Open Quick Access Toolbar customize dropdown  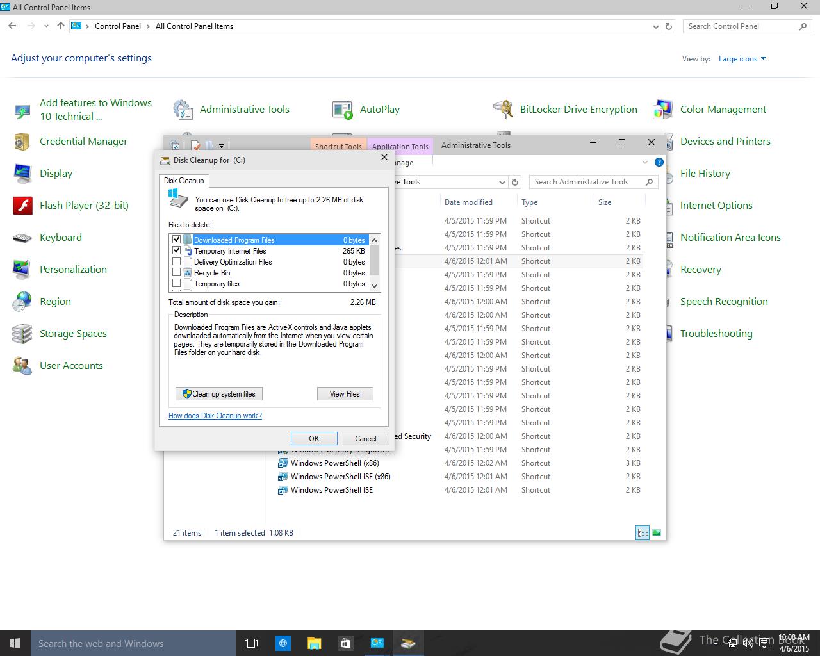221,146
